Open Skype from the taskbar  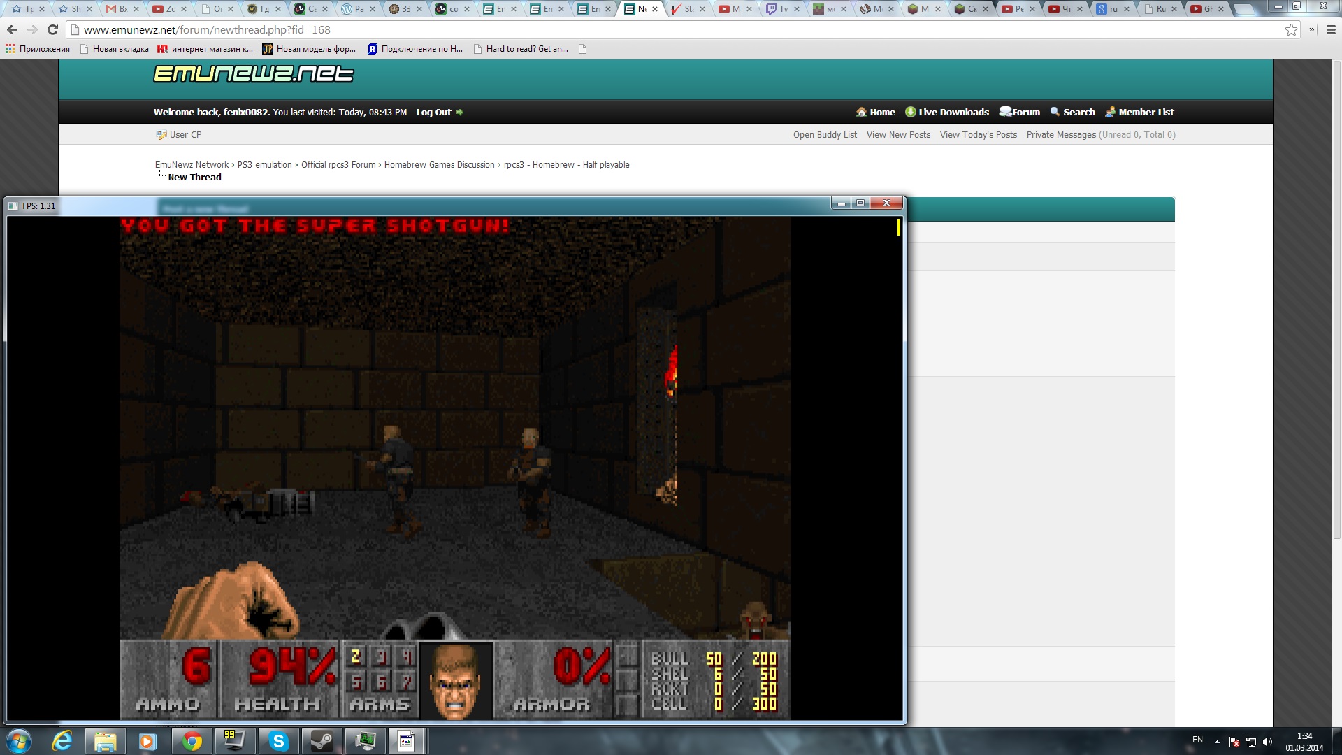click(278, 741)
